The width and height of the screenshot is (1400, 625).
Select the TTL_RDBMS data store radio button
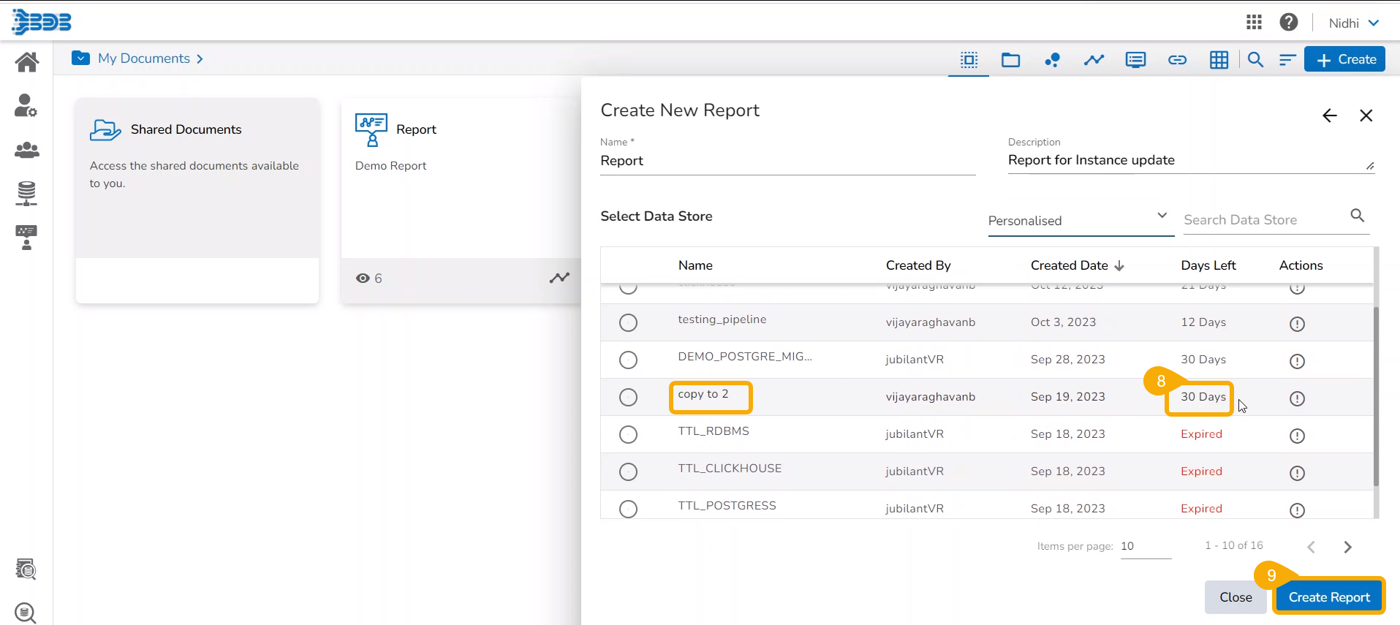pos(628,434)
